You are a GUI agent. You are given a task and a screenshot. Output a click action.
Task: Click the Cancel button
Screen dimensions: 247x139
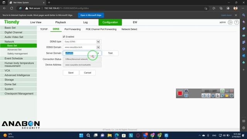point(88,73)
